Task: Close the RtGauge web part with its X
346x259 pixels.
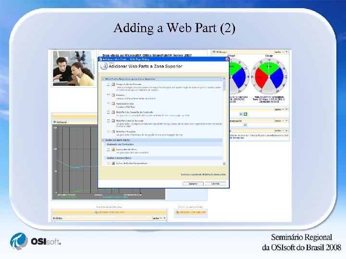Action: click(286, 52)
